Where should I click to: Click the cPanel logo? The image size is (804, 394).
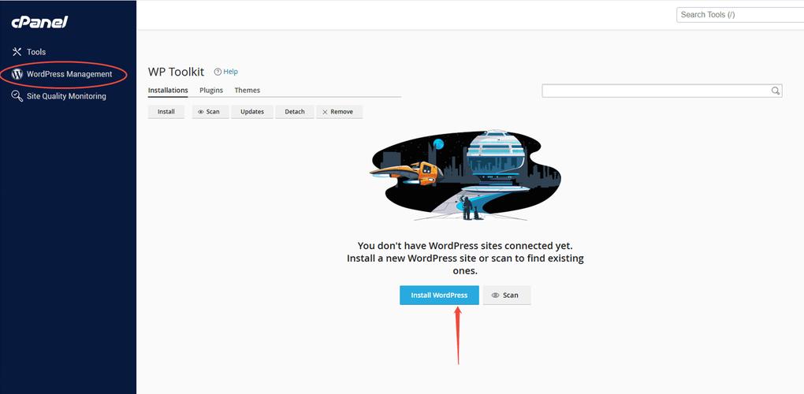[x=39, y=22]
